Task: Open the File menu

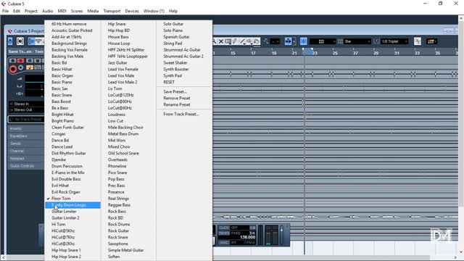Action: click(5, 11)
